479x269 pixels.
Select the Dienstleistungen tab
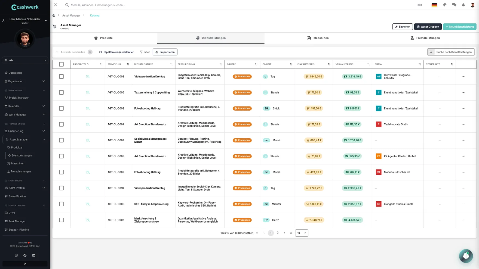[x=211, y=38]
